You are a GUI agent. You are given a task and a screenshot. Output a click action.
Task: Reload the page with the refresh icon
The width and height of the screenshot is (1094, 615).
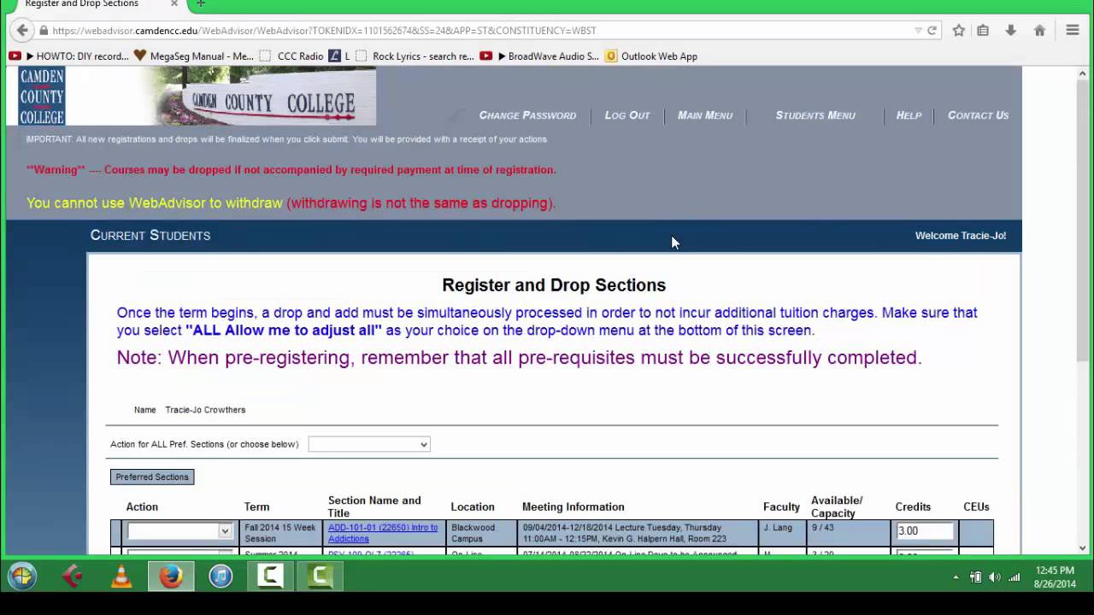932,30
